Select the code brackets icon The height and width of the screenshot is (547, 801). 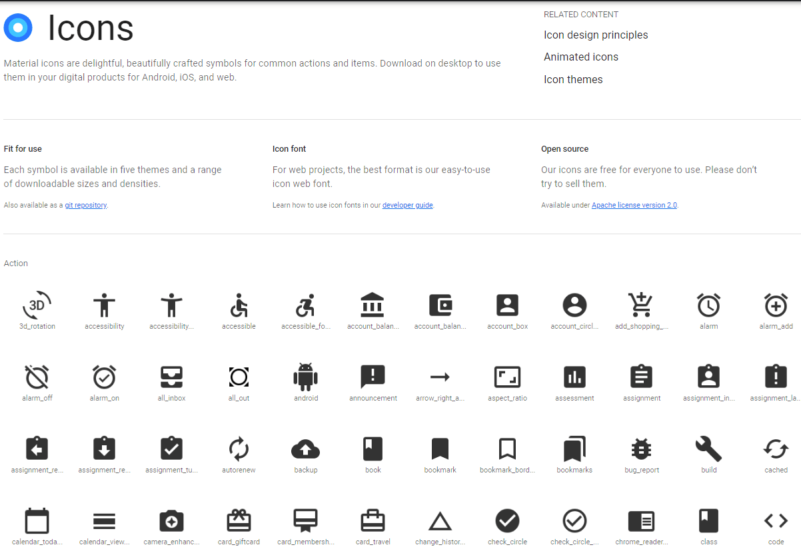(x=776, y=520)
